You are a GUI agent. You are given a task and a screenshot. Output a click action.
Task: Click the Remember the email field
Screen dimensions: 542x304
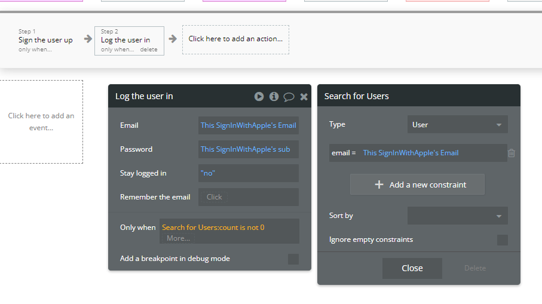248,197
